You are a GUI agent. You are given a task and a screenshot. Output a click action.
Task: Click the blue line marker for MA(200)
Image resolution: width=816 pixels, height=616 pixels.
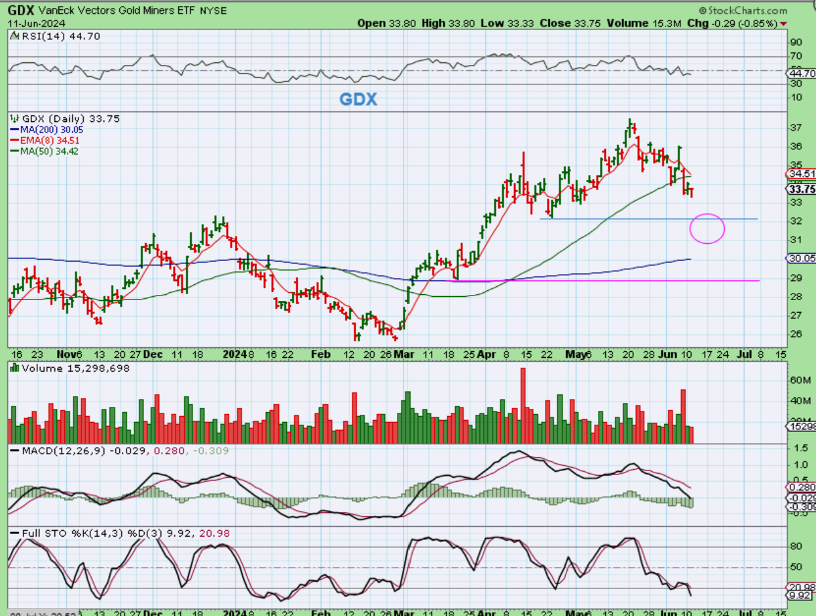[15, 130]
